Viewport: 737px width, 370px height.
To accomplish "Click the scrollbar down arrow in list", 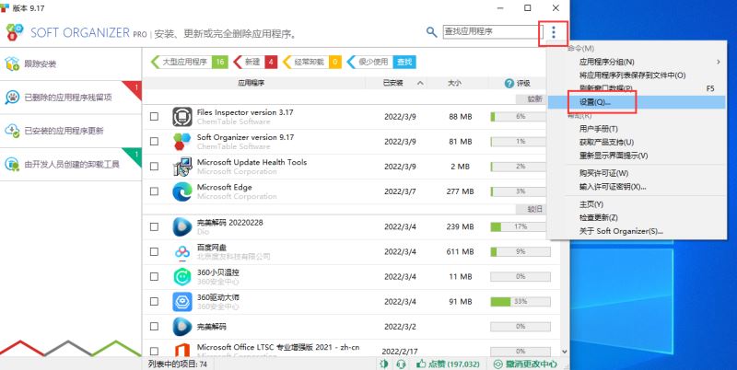I will point(565,352).
